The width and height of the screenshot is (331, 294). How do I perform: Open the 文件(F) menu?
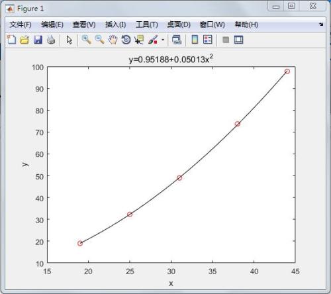click(21, 24)
